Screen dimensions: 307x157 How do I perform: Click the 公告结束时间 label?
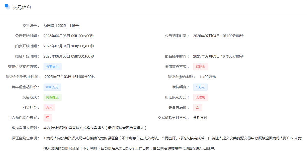click(177, 36)
